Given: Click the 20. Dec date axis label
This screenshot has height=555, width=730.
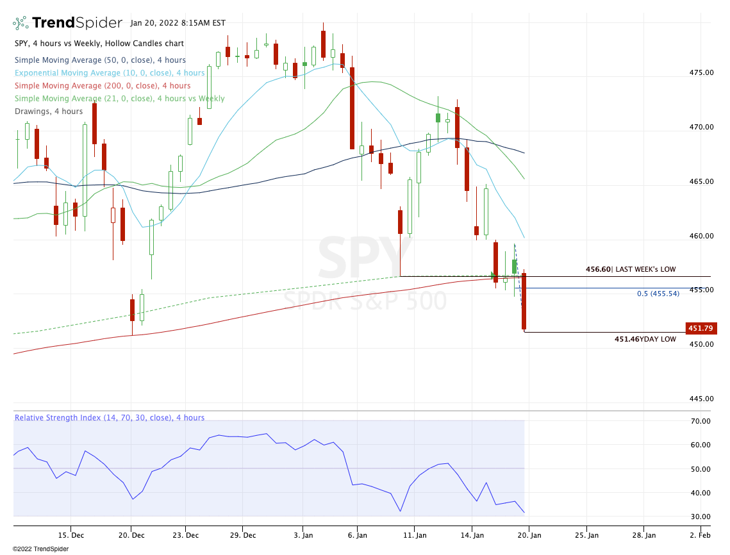Looking at the screenshot, I should (131, 535).
